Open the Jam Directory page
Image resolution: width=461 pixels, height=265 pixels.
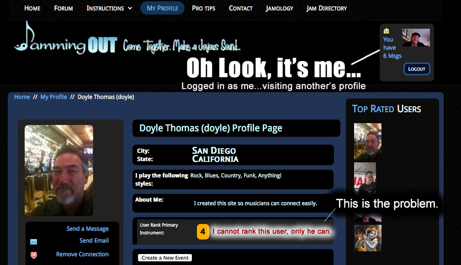point(326,8)
